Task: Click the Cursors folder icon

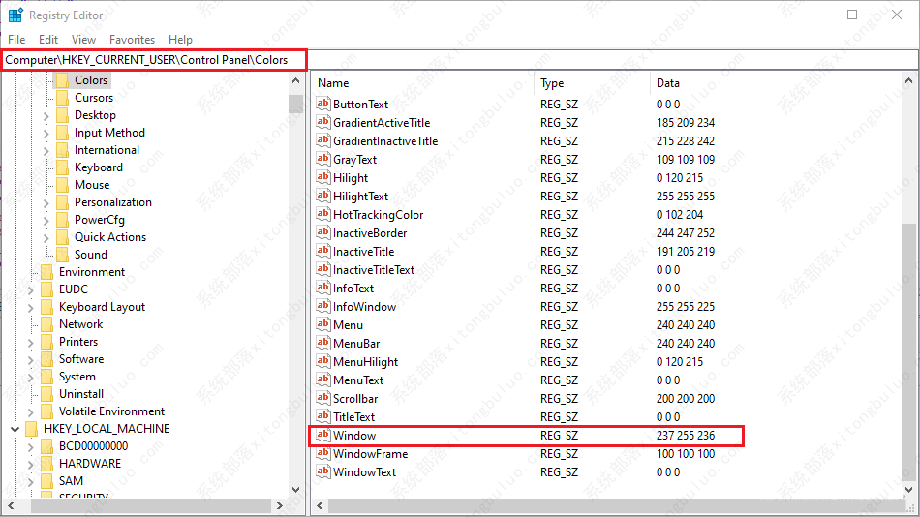Action: coord(62,98)
